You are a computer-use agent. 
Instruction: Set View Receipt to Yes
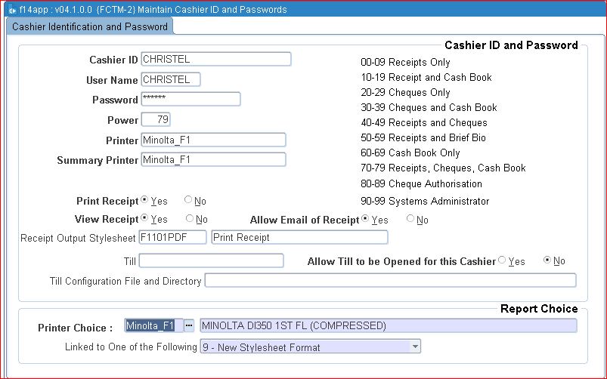146,219
